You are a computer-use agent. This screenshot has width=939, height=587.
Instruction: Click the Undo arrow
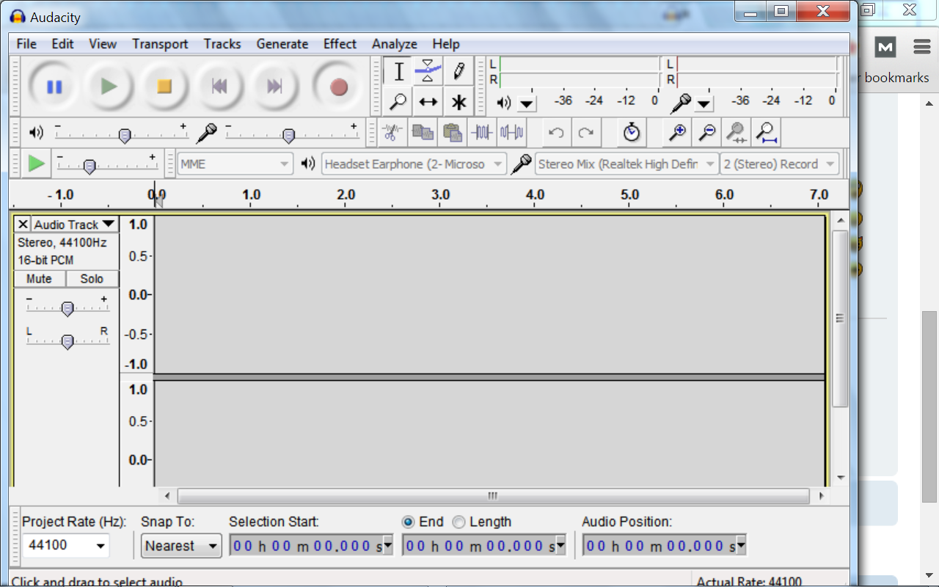click(x=557, y=133)
